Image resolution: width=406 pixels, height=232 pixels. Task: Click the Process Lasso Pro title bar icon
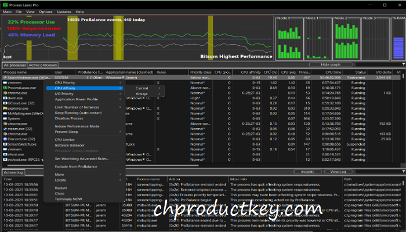click(5, 5)
